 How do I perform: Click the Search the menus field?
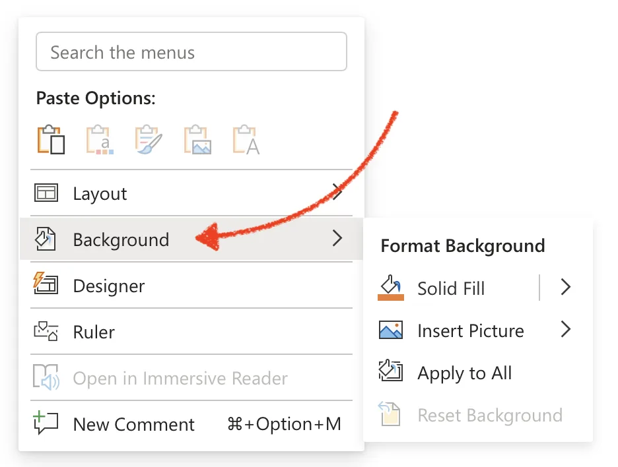pos(191,51)
